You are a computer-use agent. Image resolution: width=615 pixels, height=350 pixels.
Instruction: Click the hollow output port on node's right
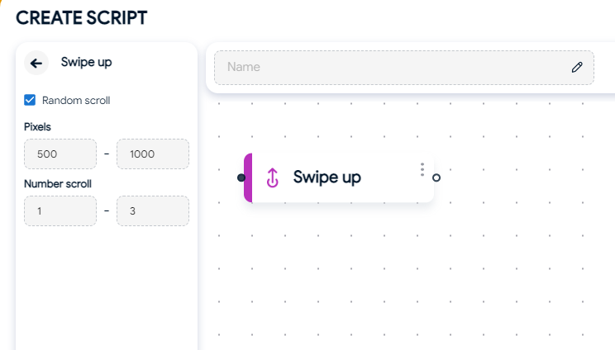(x=436, y=177)
